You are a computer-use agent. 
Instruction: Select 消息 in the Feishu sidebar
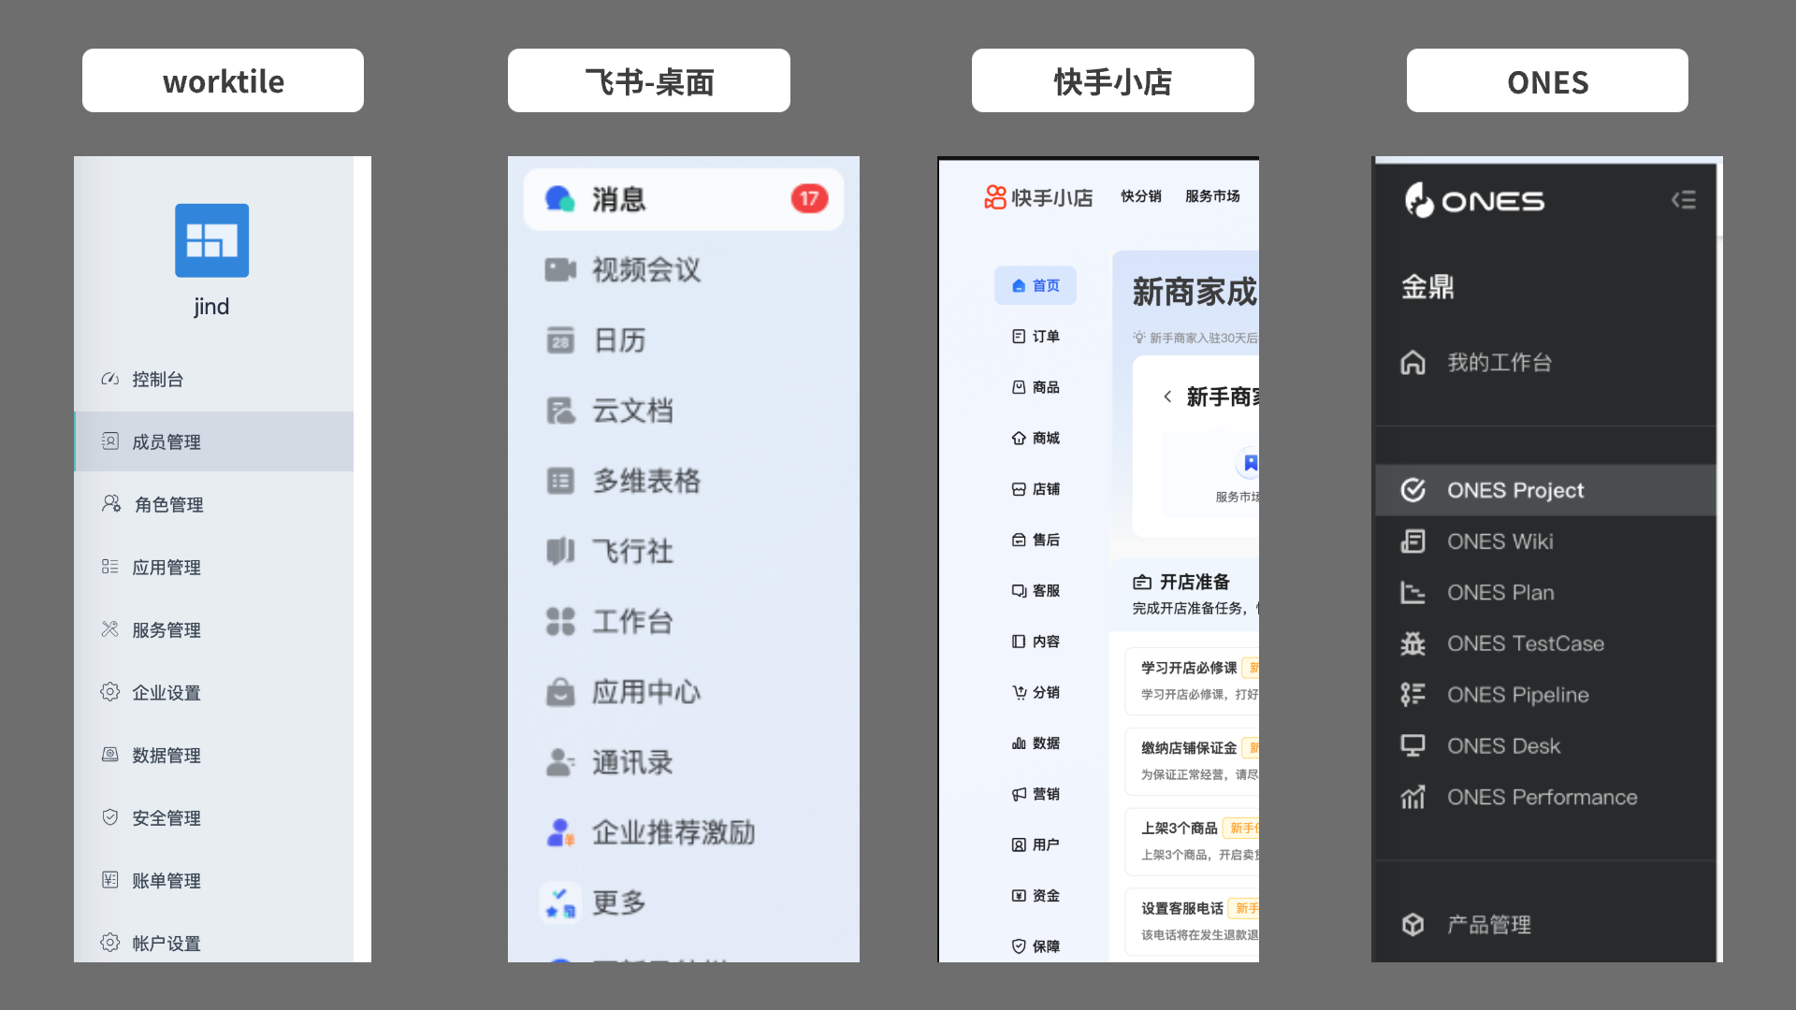(x=617, y=198)
